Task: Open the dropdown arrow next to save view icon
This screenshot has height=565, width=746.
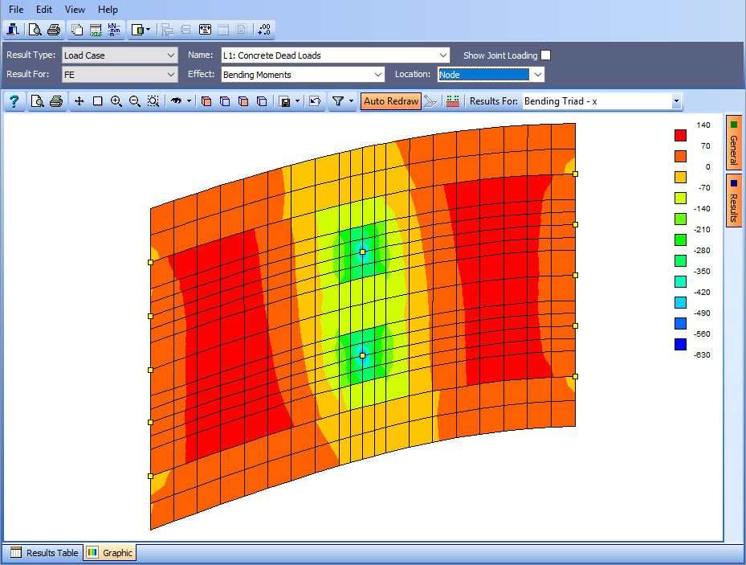Action: coord(297,101)
